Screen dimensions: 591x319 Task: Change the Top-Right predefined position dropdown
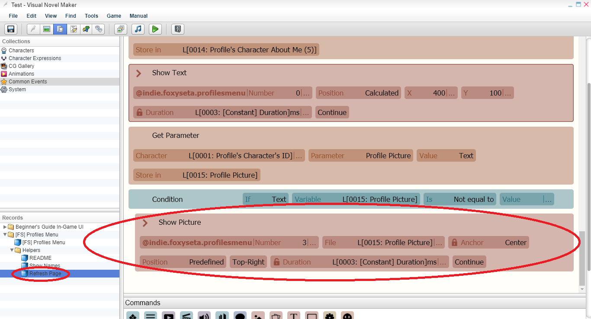point(248,262)
